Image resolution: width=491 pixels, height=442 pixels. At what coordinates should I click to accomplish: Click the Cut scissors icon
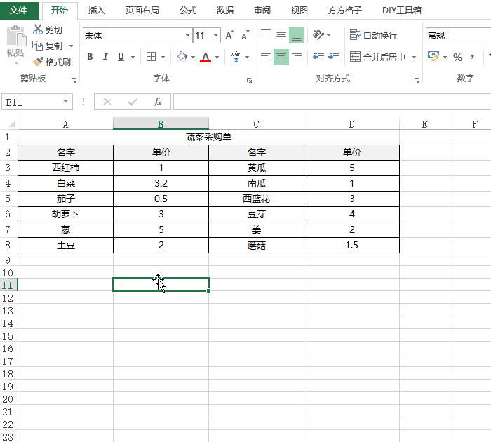38,29
